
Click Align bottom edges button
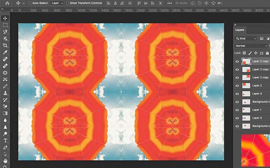(x=153, y=3)
